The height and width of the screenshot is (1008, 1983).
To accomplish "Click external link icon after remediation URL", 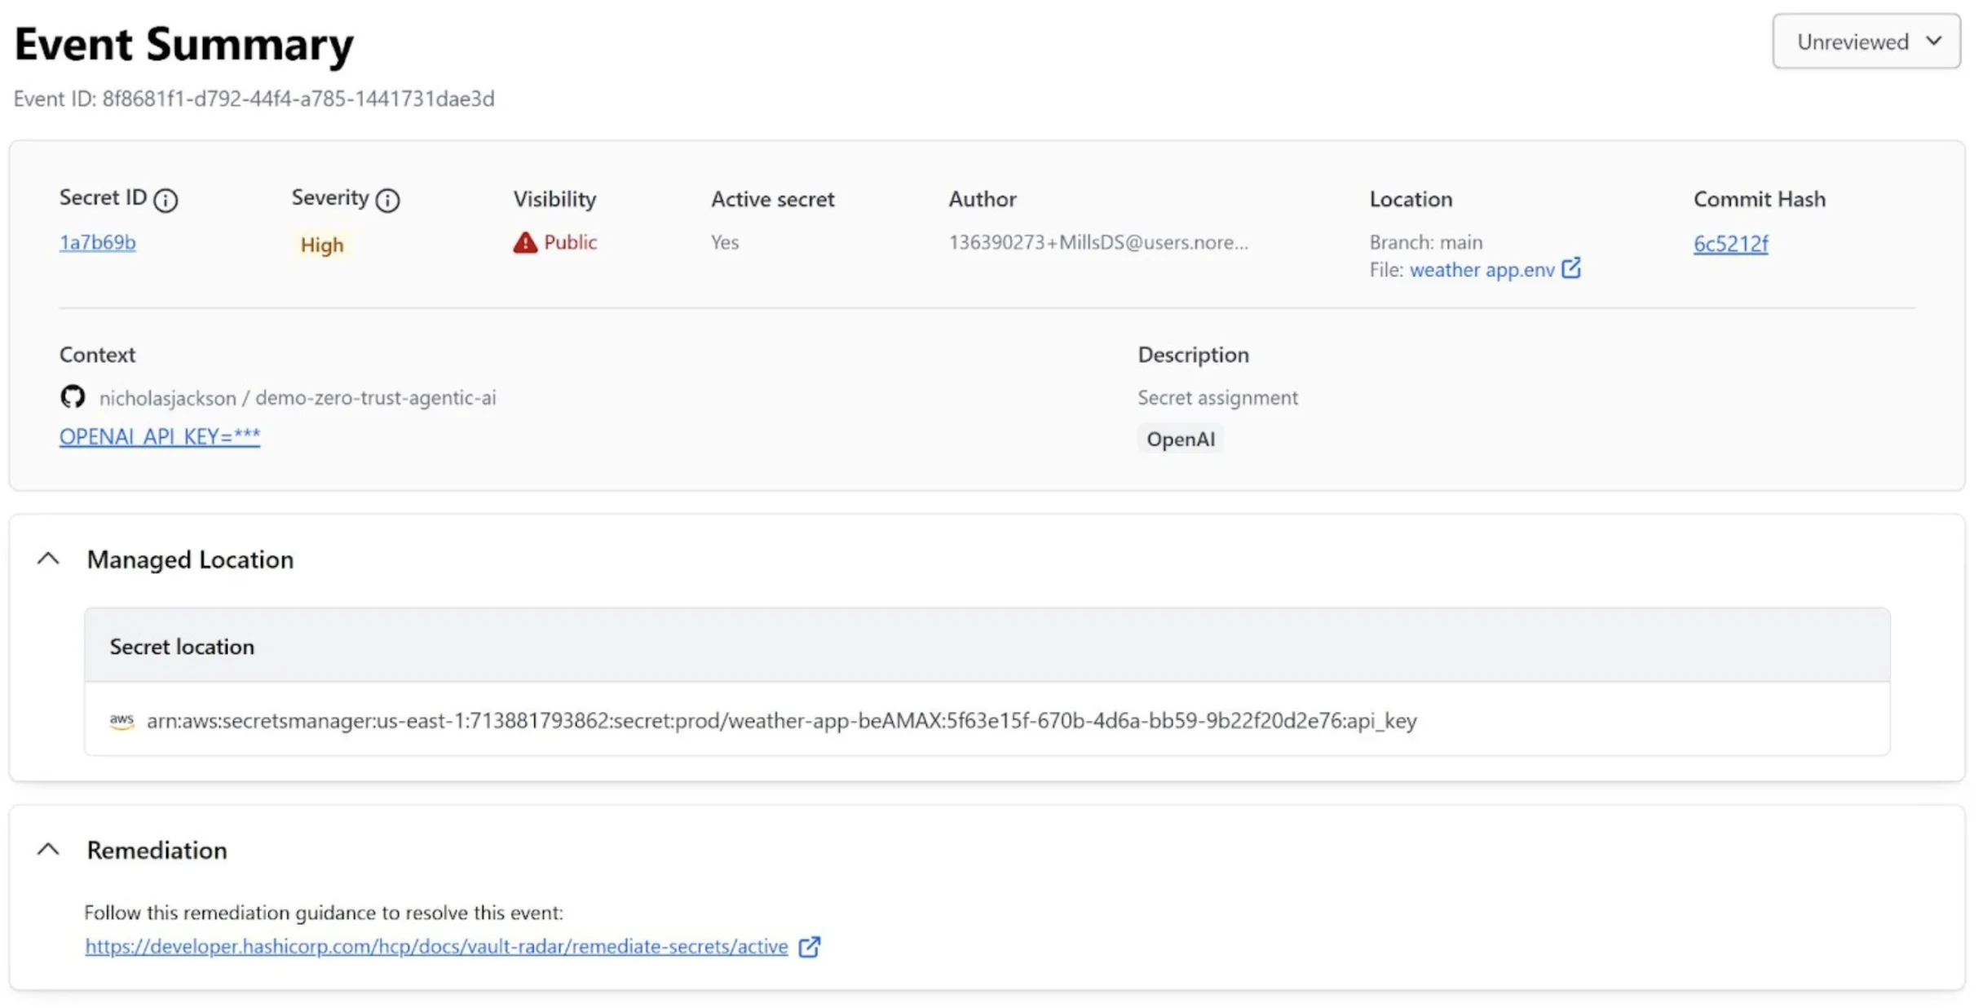I will tap(809, 947).
